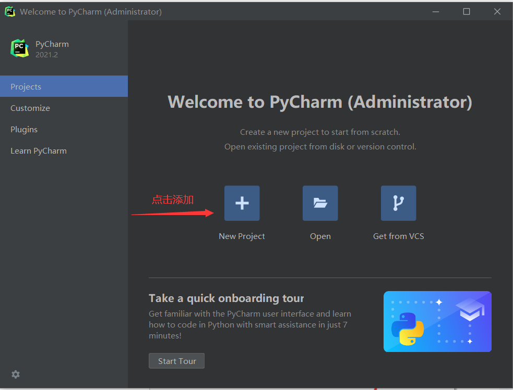Click the Open folder icon
The height and width of the screenshot is (390, 513).
pos(320,203)
